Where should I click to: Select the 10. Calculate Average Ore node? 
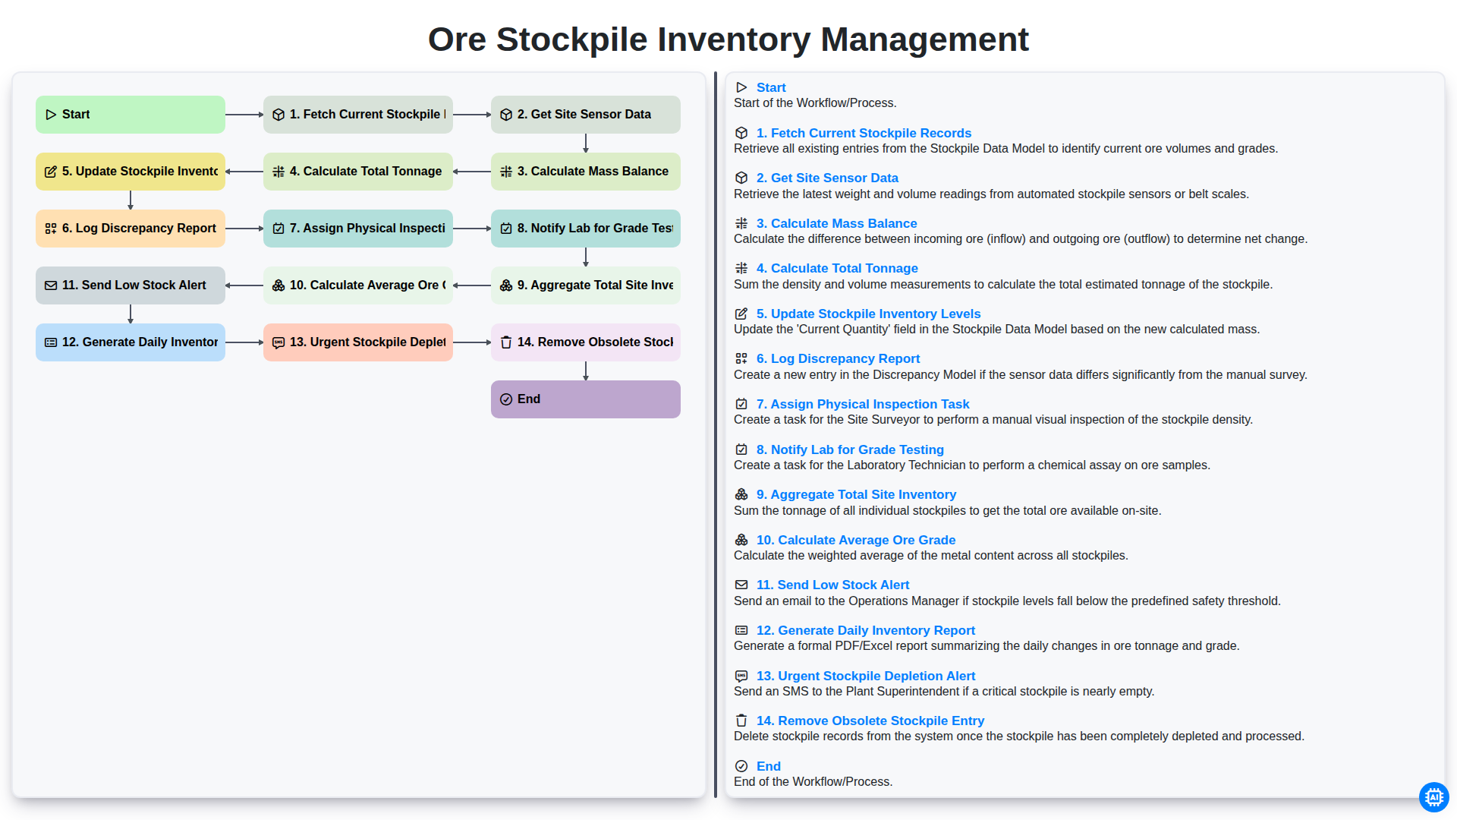[x=358, y=285]
